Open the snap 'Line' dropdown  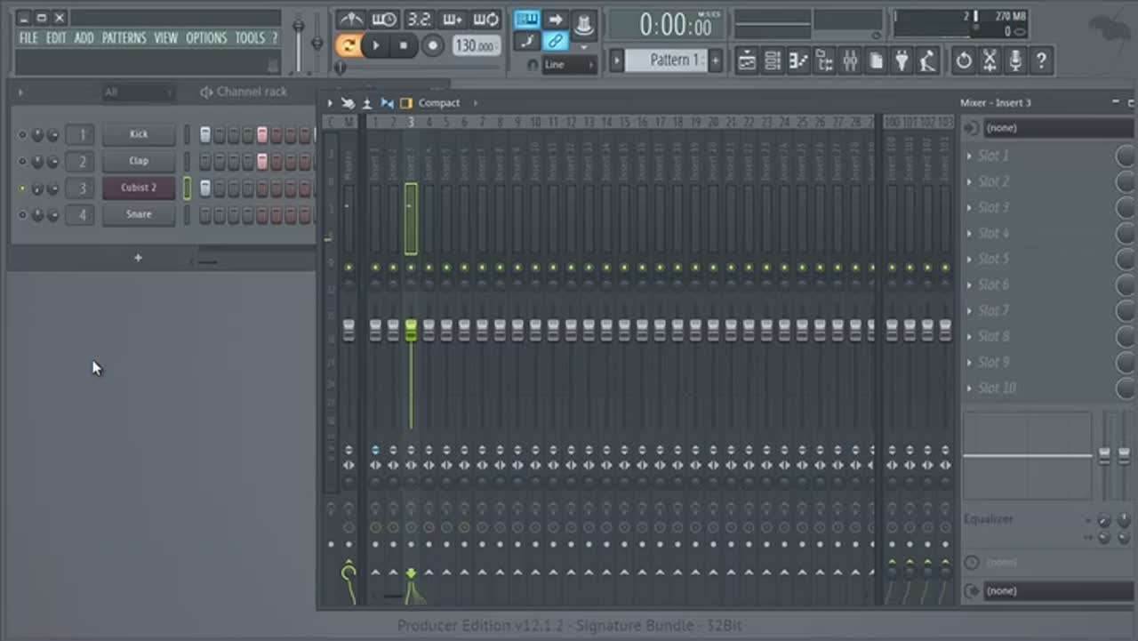click(x=568, y=65)
